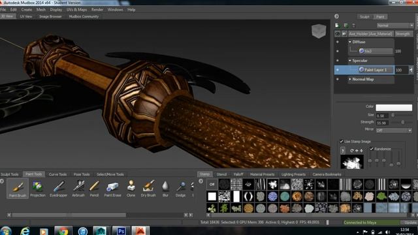Switch to the UV View tab
This screenshot has height=235, width=418.
click(26, 16)
